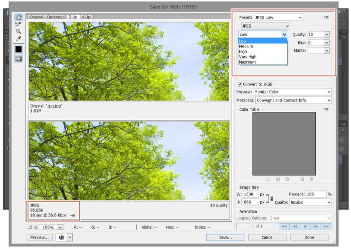Image resolution: width=351 pixels, height=249 pixels.
Task: Choose Very High from the quality list
Action: (x=263, y=56)
